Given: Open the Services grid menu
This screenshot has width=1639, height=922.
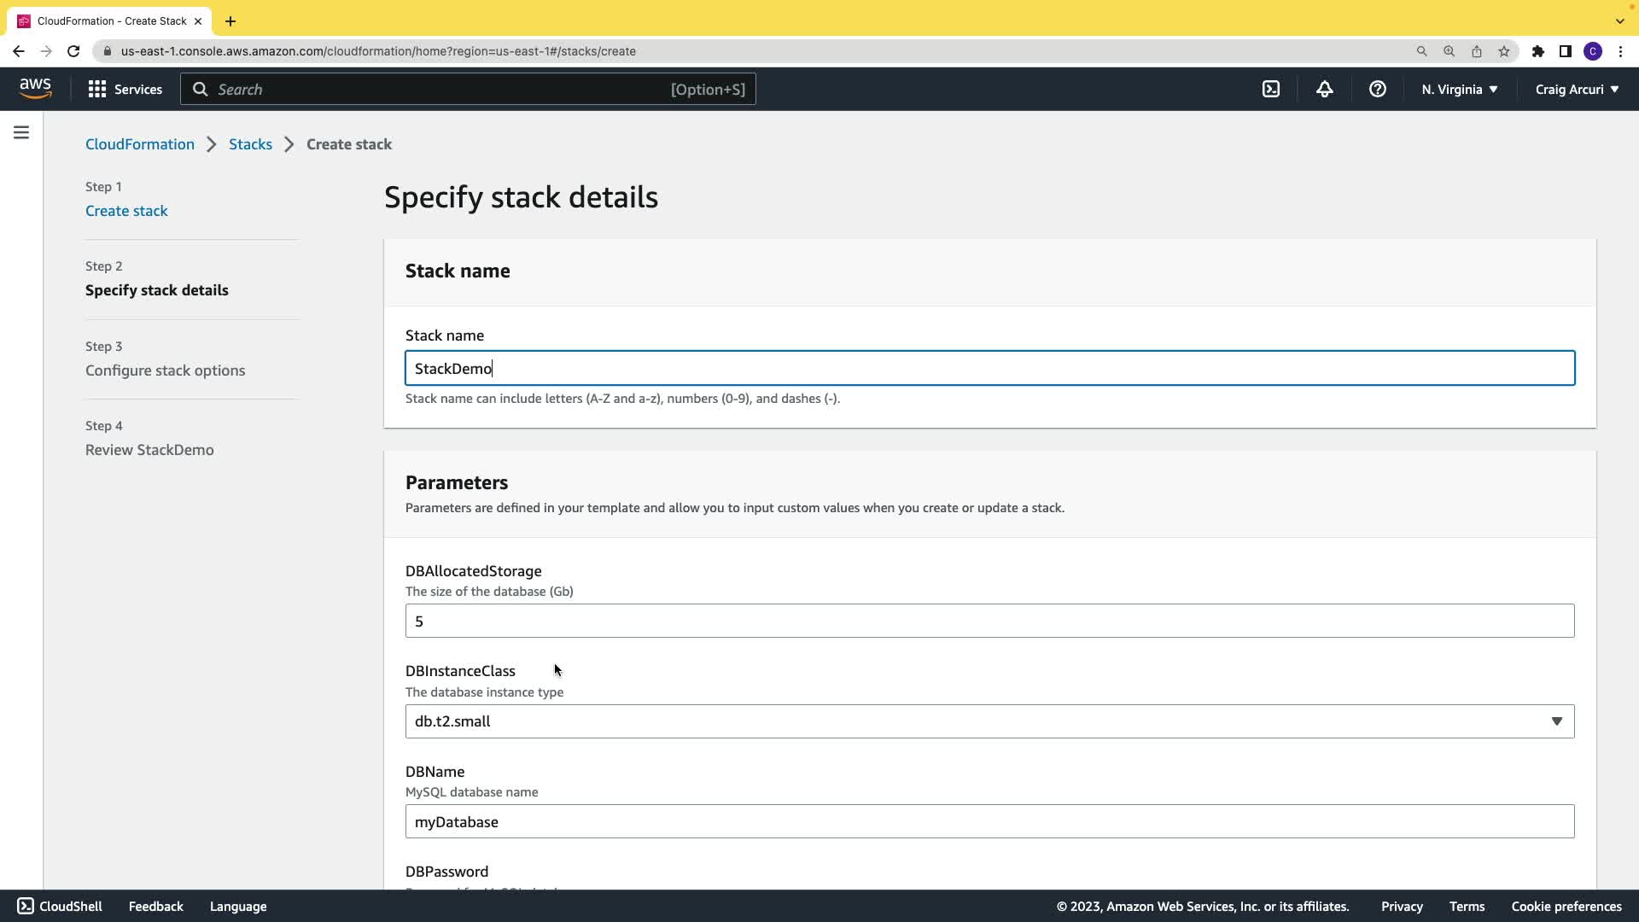Looking at the screenshot, I should pyautogui.click(x=125, y=89).
